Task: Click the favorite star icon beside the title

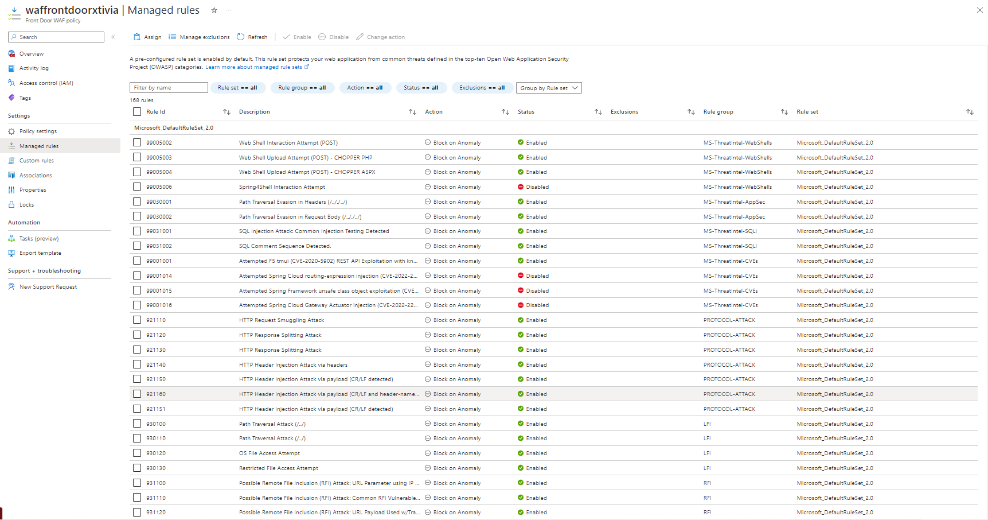Action: coord(214,10)
